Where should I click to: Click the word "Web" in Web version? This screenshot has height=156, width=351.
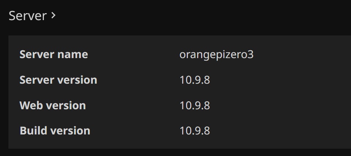29,105
